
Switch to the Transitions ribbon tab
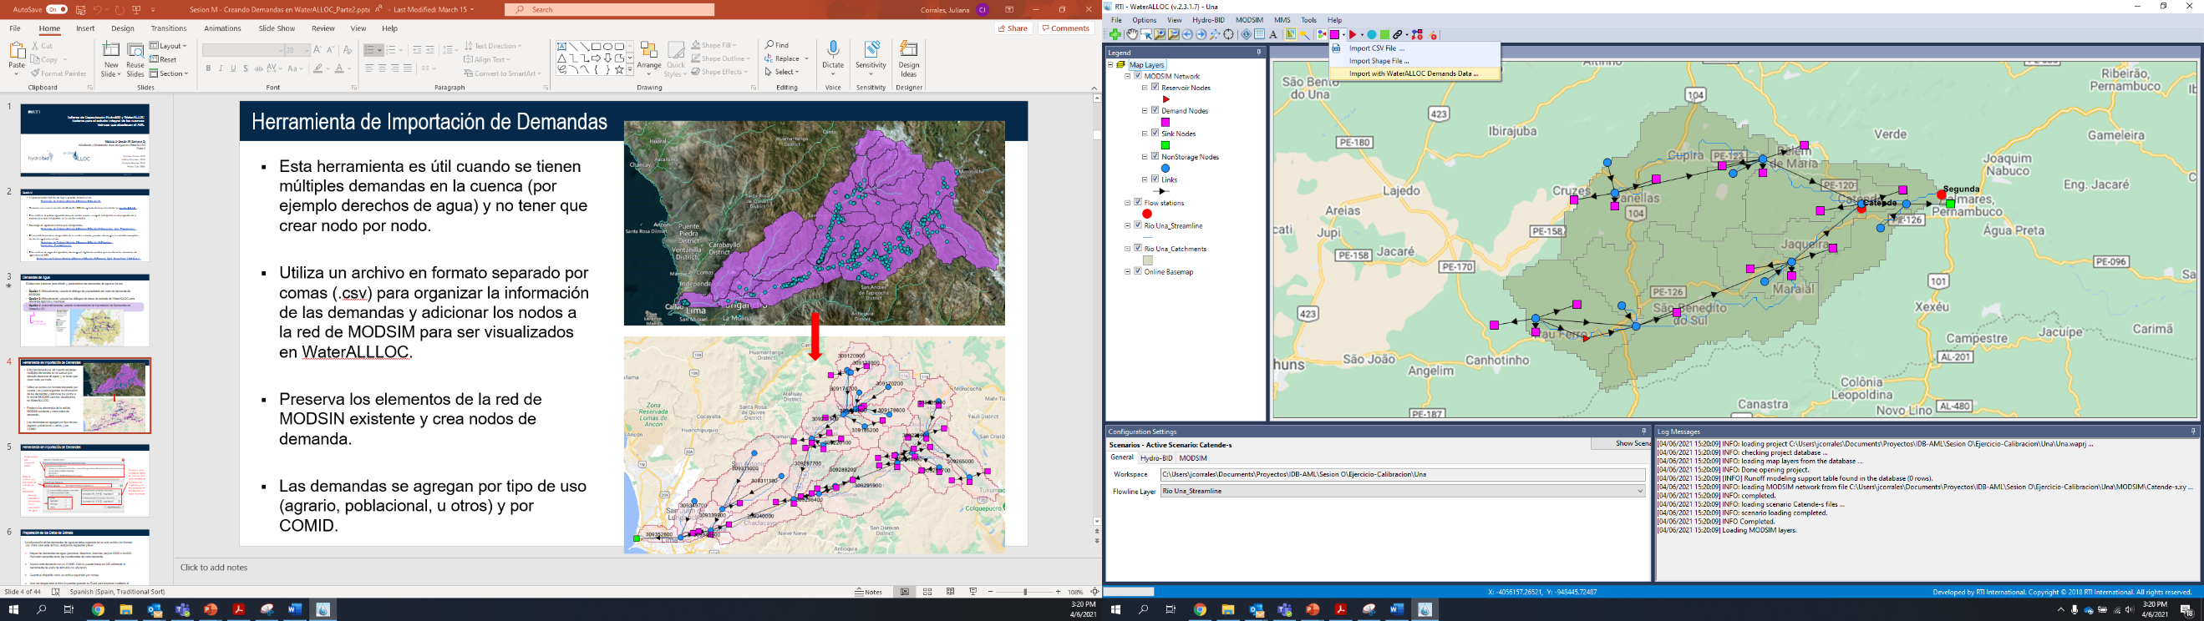(169, 28)
